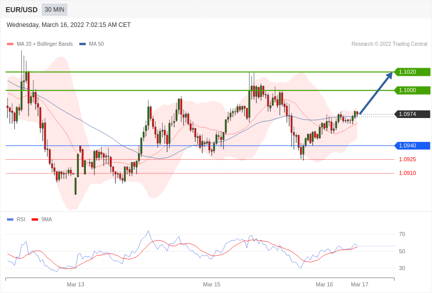The height and width of the screenshot is (293, 432).
Task: Click the red 9MA legend swatch
Action: (35, 220)
